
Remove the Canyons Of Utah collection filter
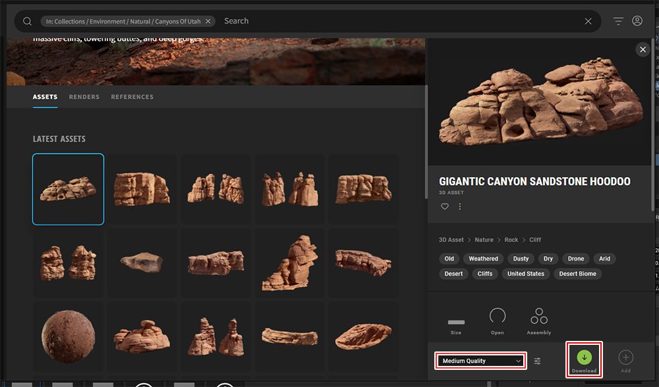(x=208, y=21)
